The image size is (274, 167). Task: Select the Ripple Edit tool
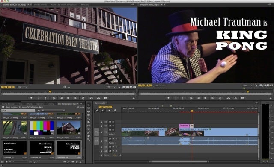89,112
